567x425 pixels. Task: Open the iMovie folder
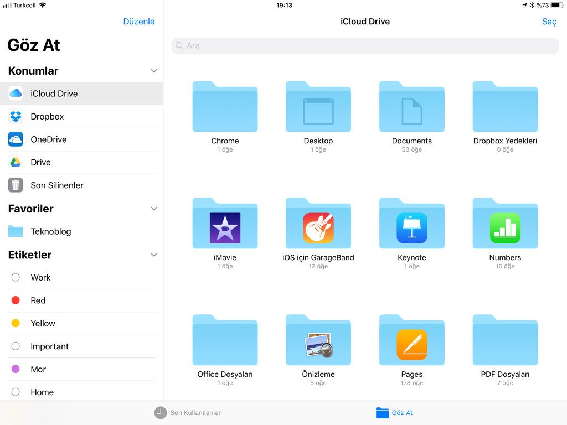(225, 224)
